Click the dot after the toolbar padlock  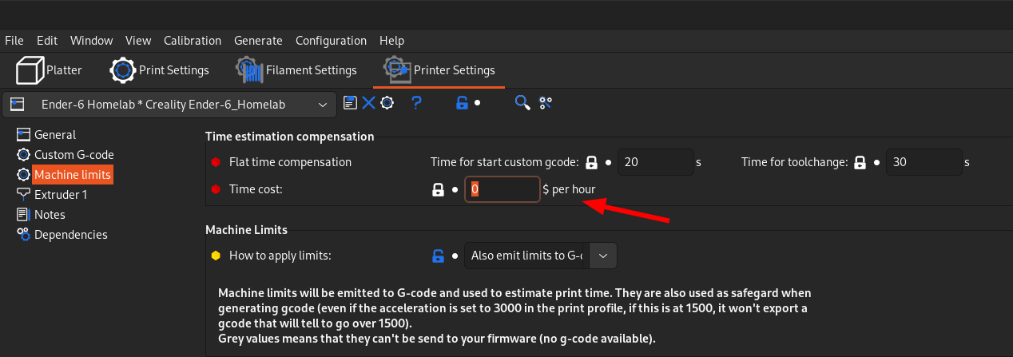[477, 102]
